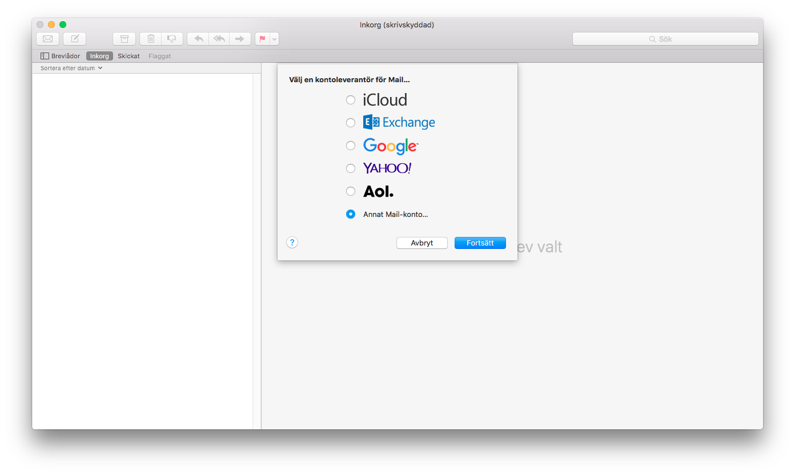Switch to the Inkorg tab

[99, 56]
